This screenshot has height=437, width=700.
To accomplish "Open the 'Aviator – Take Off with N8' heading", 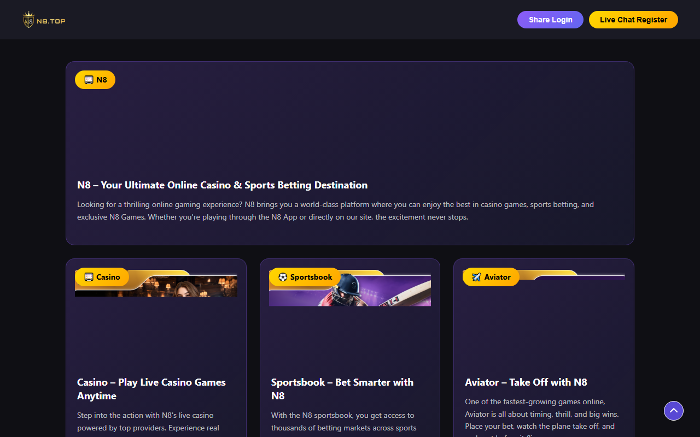I will pyautogui.click(x=526, y=382).
